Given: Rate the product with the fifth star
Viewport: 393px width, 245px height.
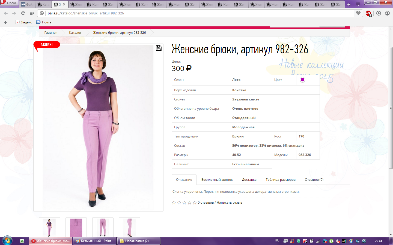Looking at the screenshot, I should pos(195,203).
